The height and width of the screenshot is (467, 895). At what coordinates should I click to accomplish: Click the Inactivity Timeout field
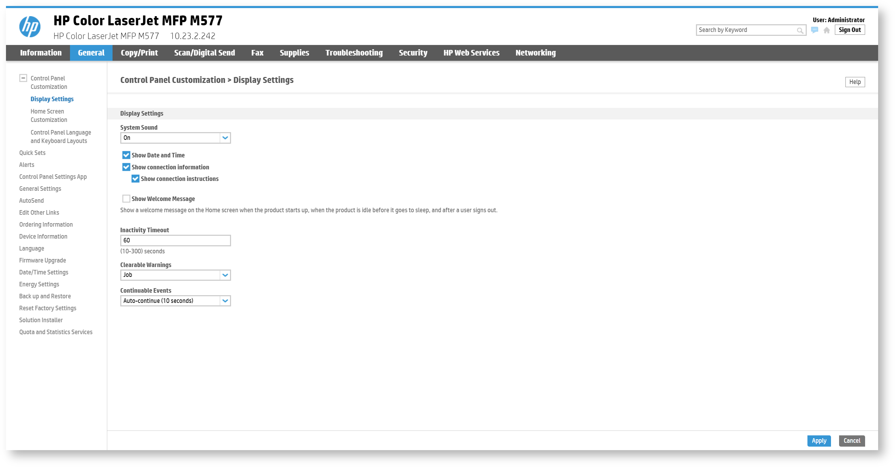coord(175,240)
